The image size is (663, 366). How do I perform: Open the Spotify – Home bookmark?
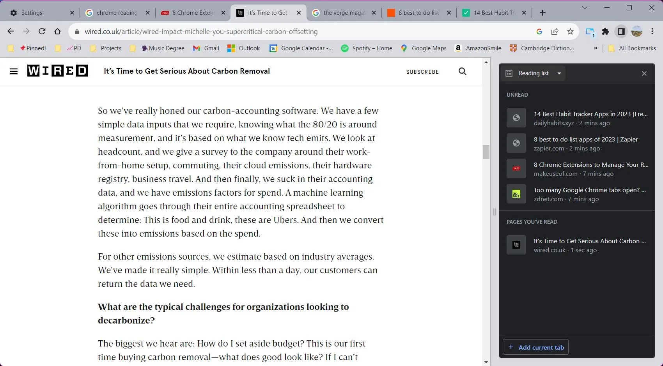tap(366, 48)
